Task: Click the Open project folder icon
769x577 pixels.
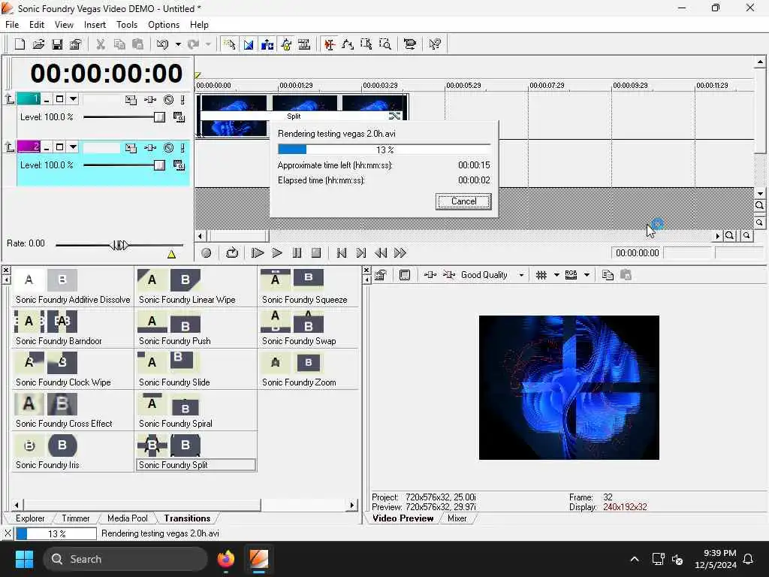Action: coord(38,44)
